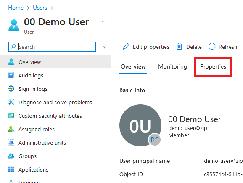Viewport: 243px width, 183px height.
Task: Click the Member label under the user name
Action: point(179,135)
